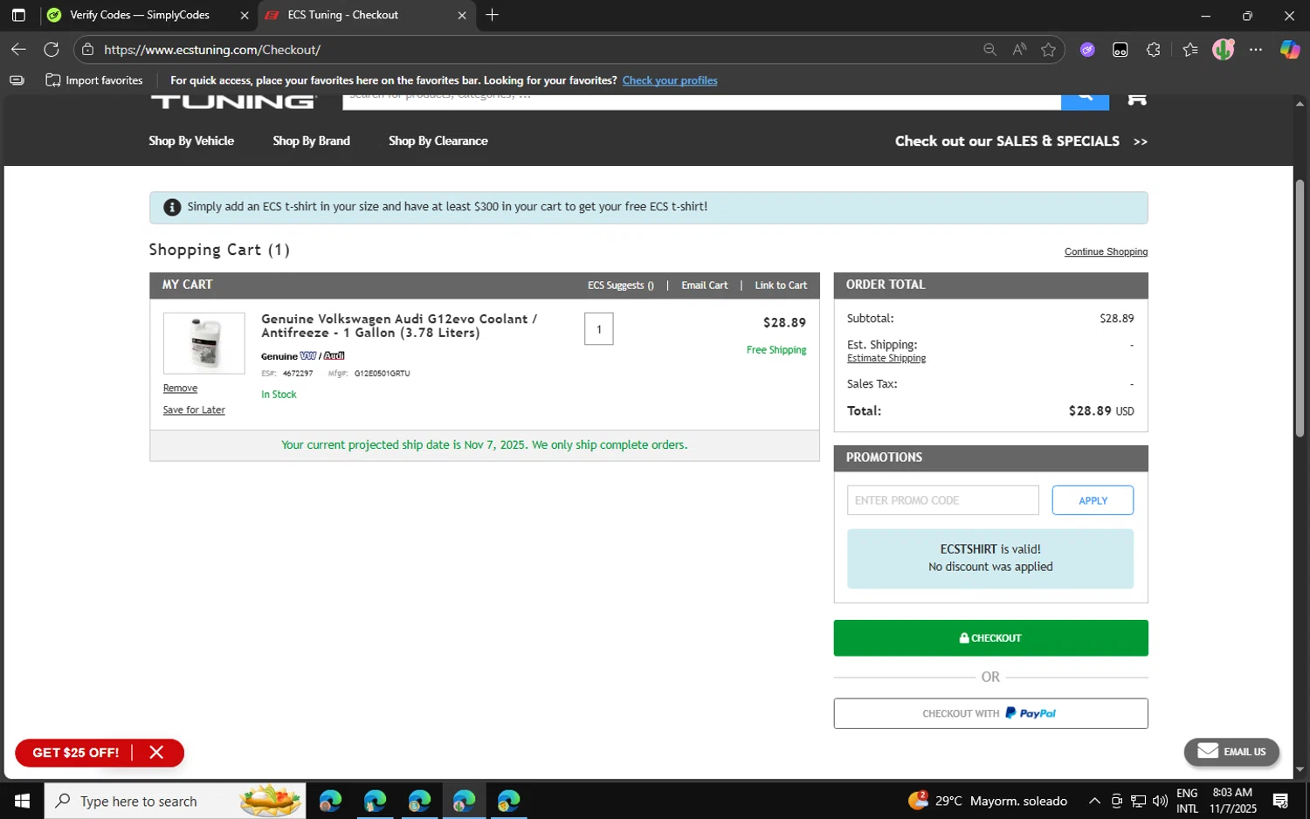Click the blue search magnifier button
The height and width of the screenshot is (819, 1310).
coord(1085,101)
